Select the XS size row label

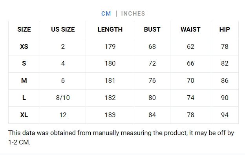click(24, 46)
